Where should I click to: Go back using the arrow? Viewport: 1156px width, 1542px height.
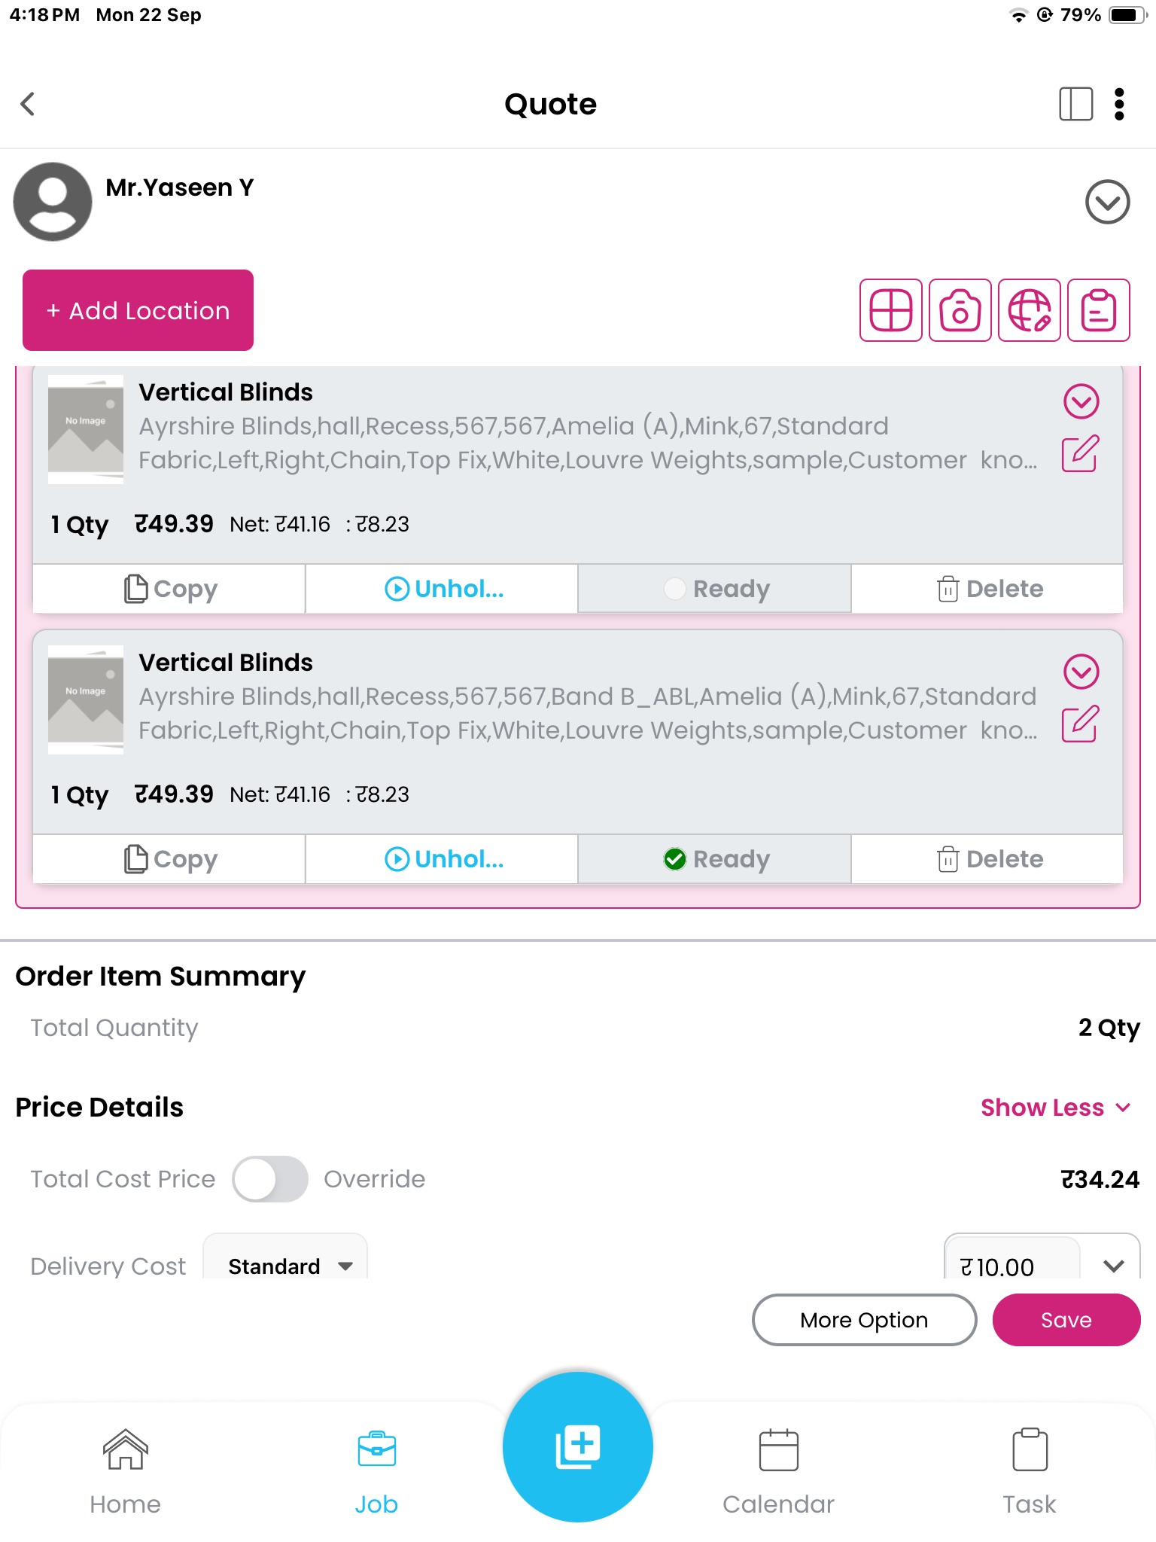pyautogui.click(x=28, y=104)
